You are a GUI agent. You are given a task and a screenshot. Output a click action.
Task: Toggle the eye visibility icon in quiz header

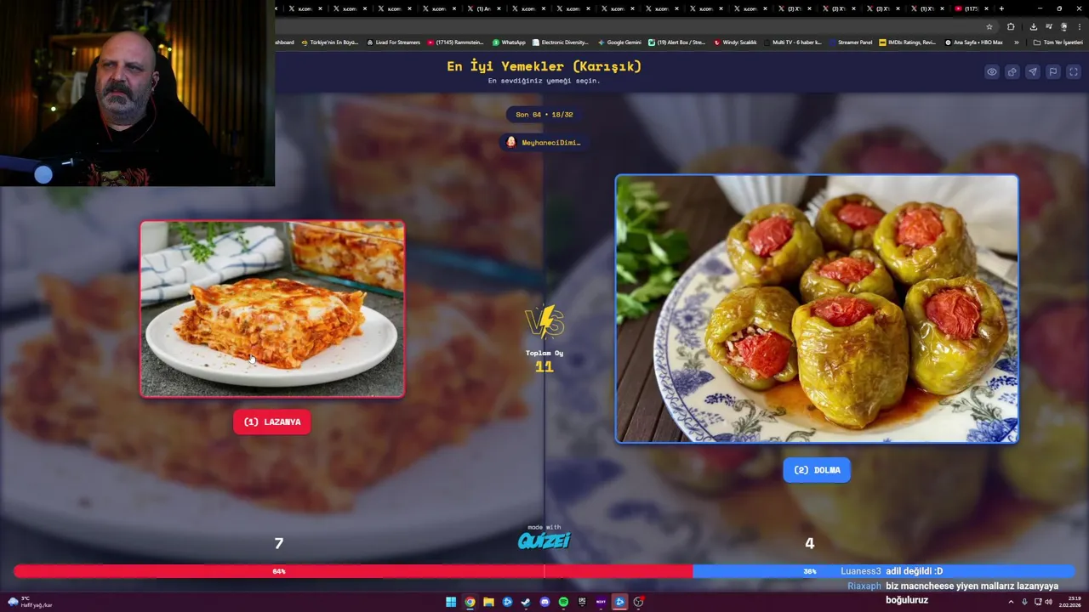point(991,72)
